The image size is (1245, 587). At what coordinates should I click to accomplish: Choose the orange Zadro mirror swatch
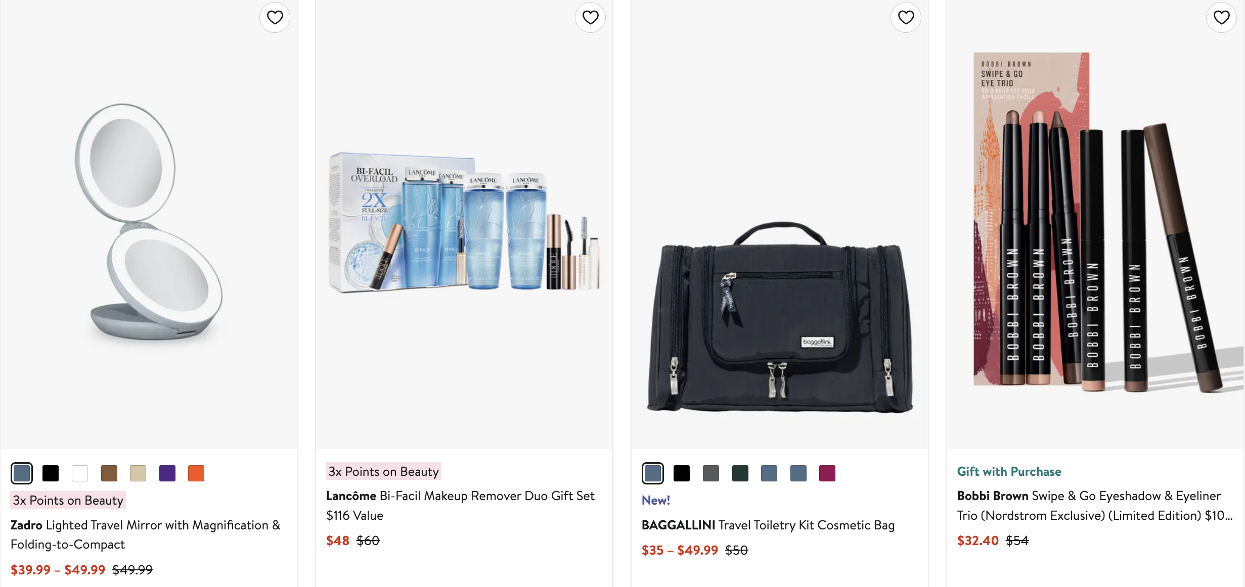coord(196,473)
